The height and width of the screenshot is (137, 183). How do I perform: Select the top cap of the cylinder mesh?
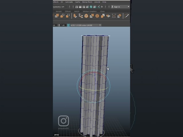(x=96, y=36)
